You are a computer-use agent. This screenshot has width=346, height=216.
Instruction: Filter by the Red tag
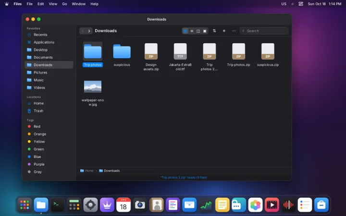[49, 127]
